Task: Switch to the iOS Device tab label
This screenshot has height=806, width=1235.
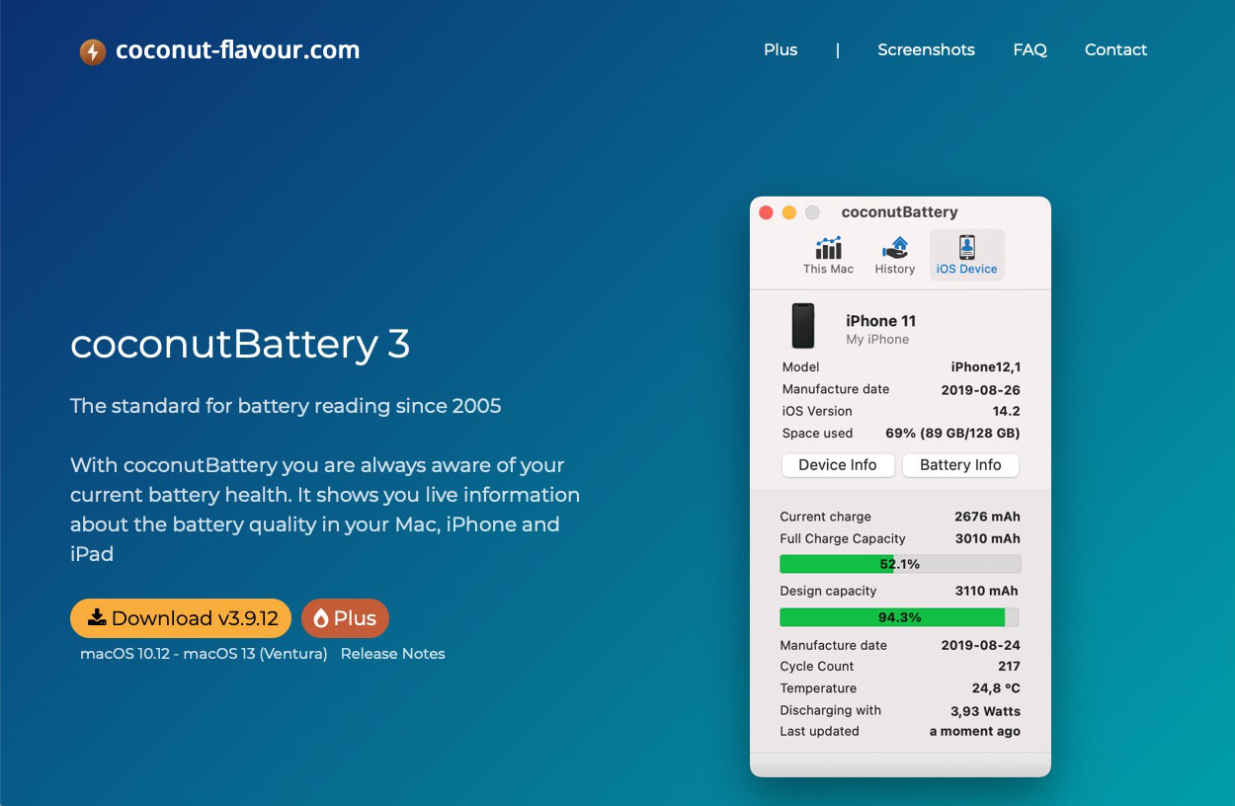Action: coord(966,269)
